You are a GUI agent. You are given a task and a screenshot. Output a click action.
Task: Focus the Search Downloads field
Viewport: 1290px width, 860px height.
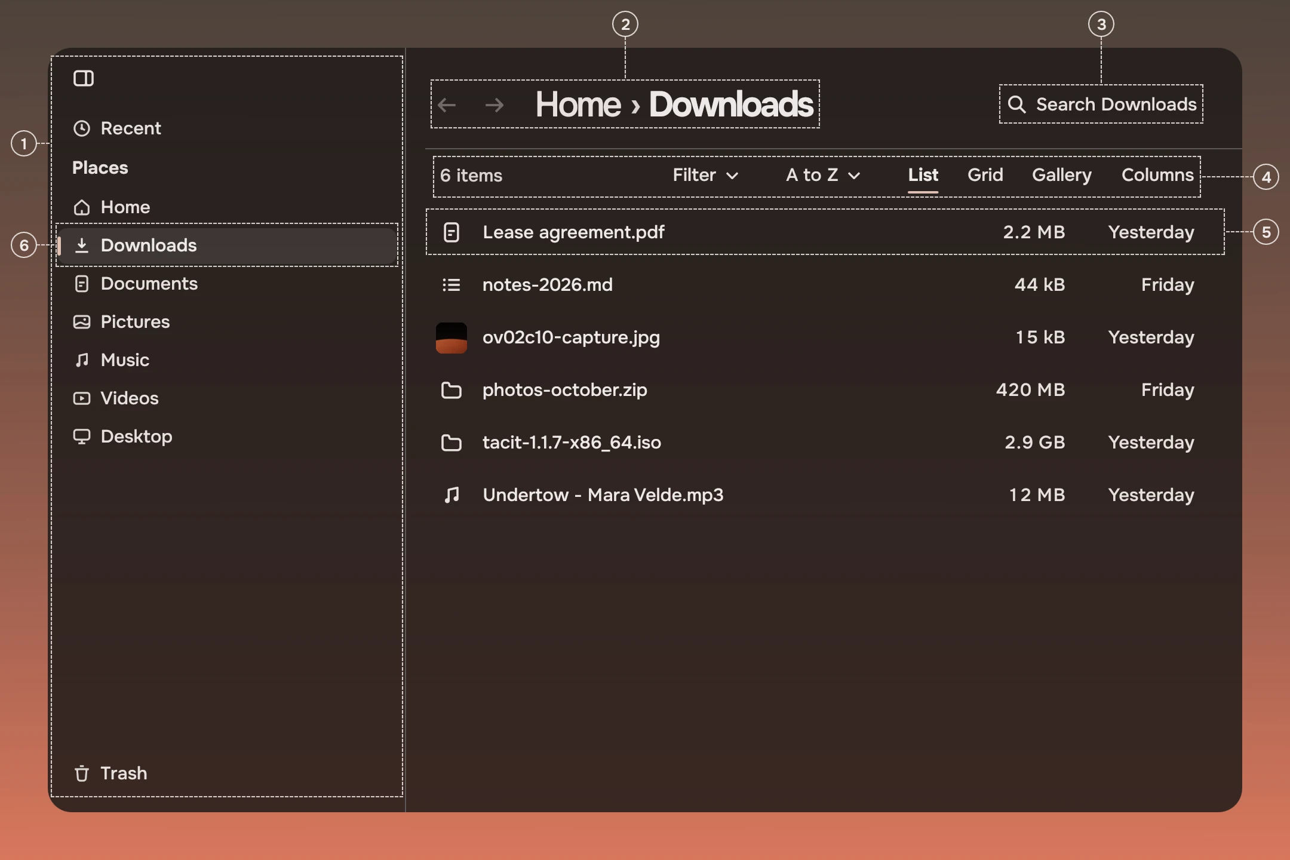1101,105
